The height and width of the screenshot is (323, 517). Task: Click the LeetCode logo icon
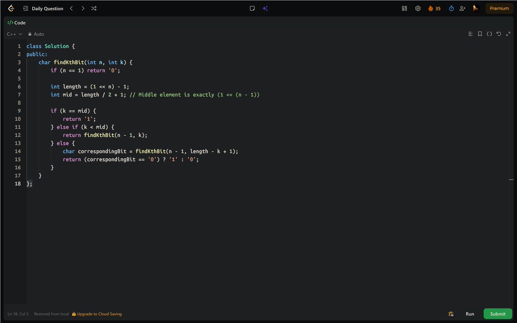(11, 8)
